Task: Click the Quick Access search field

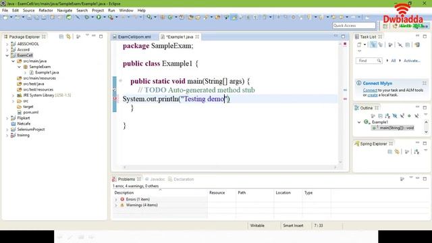Action: click(354, 26)
